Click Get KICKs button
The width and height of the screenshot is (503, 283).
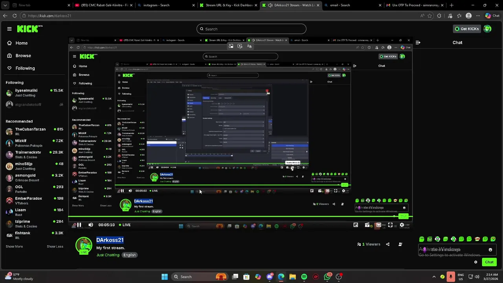[x=467, y=29]
